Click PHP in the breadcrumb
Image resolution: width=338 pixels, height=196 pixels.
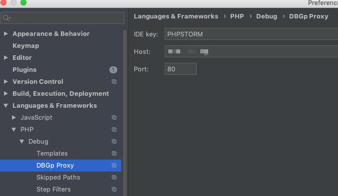(237, 16)
